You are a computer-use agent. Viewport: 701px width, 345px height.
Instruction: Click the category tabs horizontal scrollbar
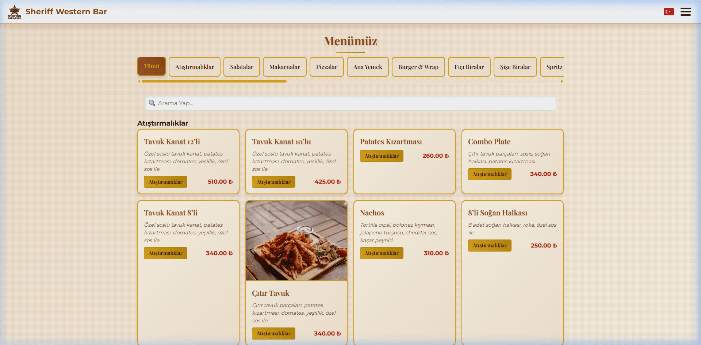pos(214,81)
